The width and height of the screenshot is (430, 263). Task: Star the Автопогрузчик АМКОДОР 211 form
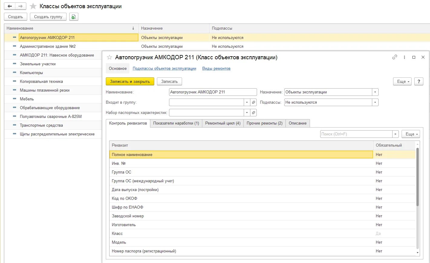[x=109, y=57]
